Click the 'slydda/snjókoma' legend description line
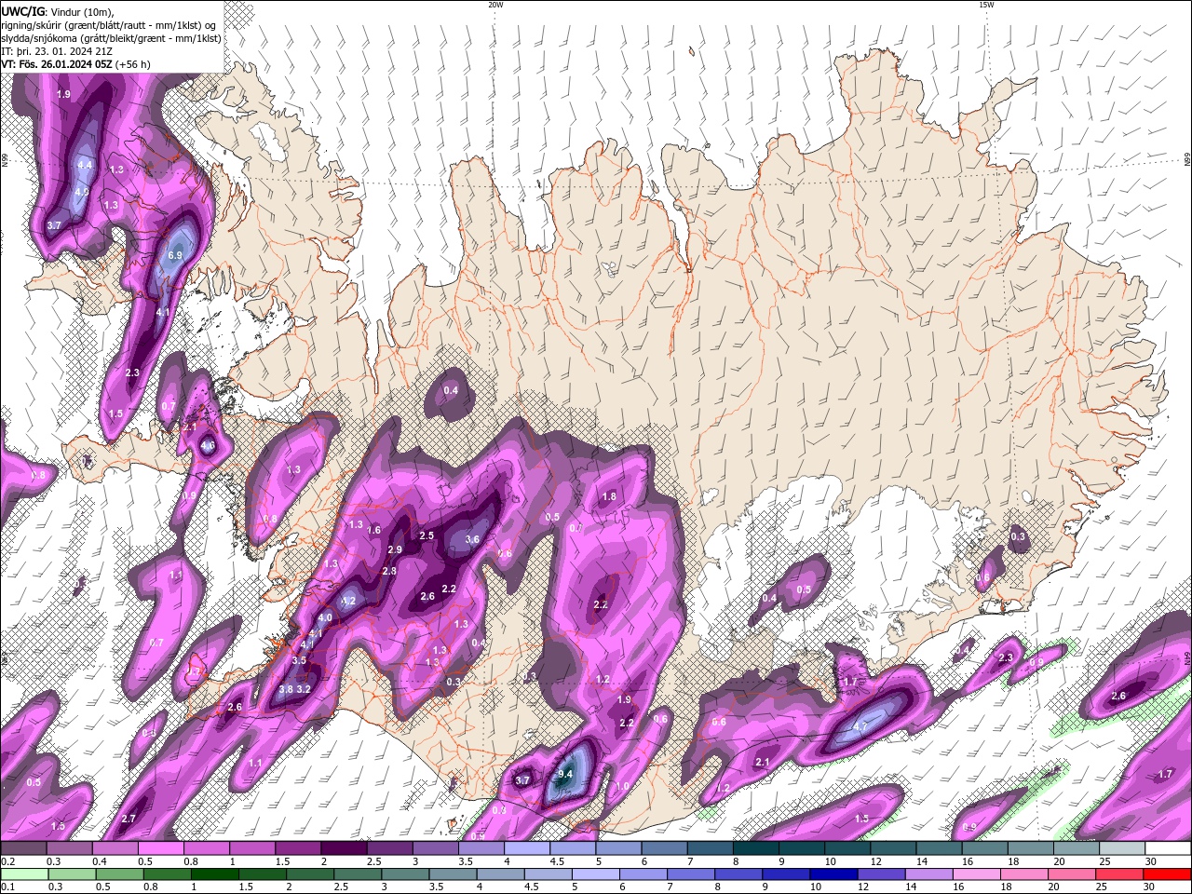Viewport: 1192px width, 894px height. 111,38
